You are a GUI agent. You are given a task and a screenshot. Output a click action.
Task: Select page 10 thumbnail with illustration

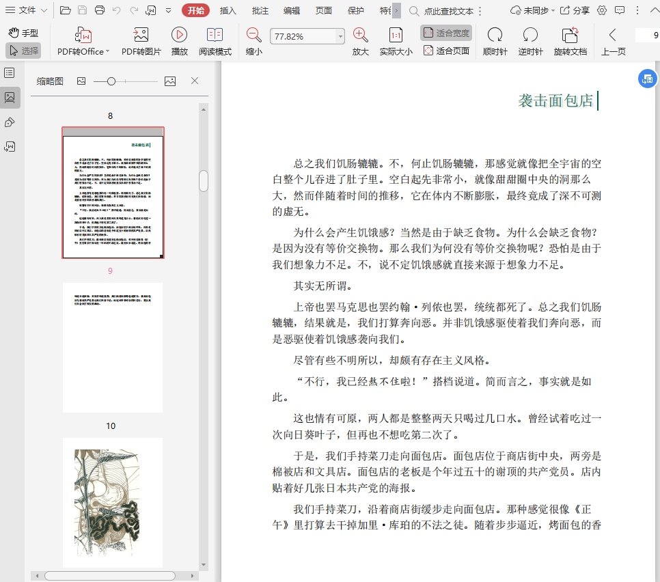coord(112,502)
